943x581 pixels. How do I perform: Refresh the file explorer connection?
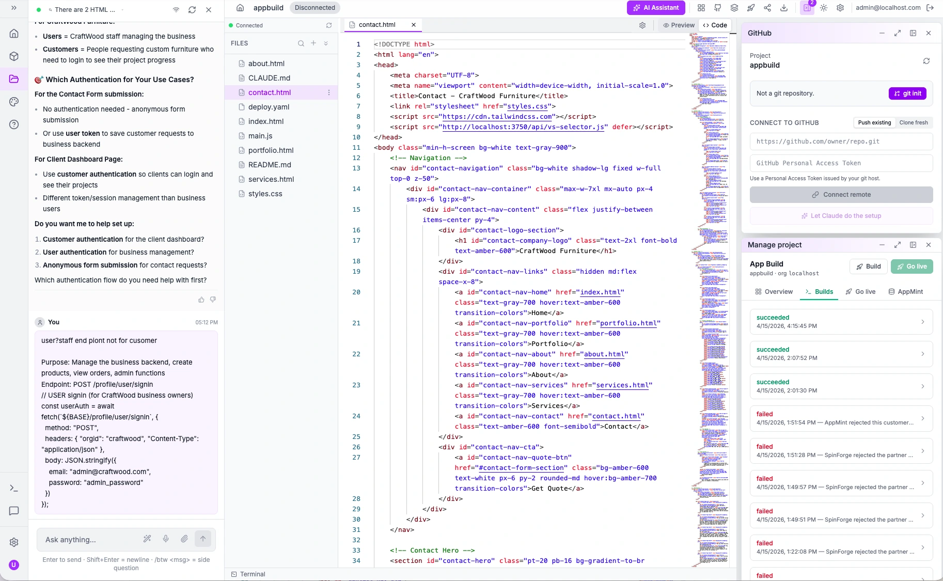pos(329,25)
